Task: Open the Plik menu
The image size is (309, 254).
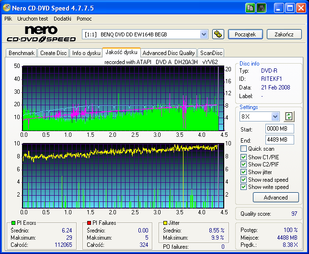Action: 8,19
